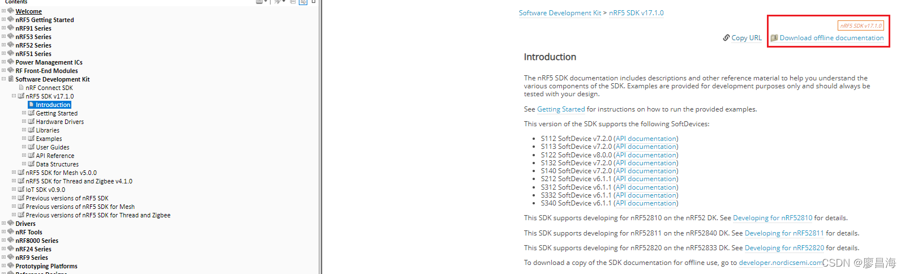Viewport: 905px width, 274px height.
Task: Open the nRF5 SDK v17.1.0 breadcrumb link
Action: (x=636, y=13)
